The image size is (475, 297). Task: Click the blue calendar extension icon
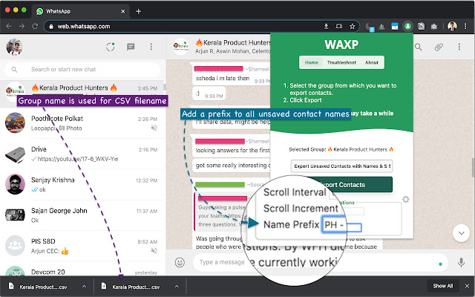point(394,27)
